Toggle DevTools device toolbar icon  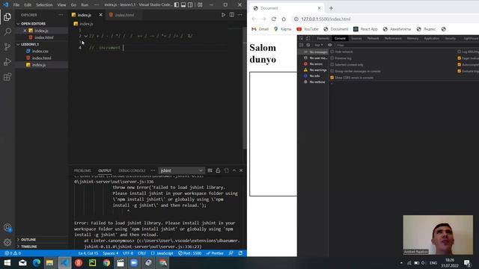pos(308,38)
